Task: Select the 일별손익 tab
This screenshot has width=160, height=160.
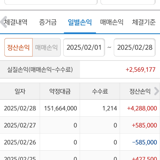Action: pos(80,22)
